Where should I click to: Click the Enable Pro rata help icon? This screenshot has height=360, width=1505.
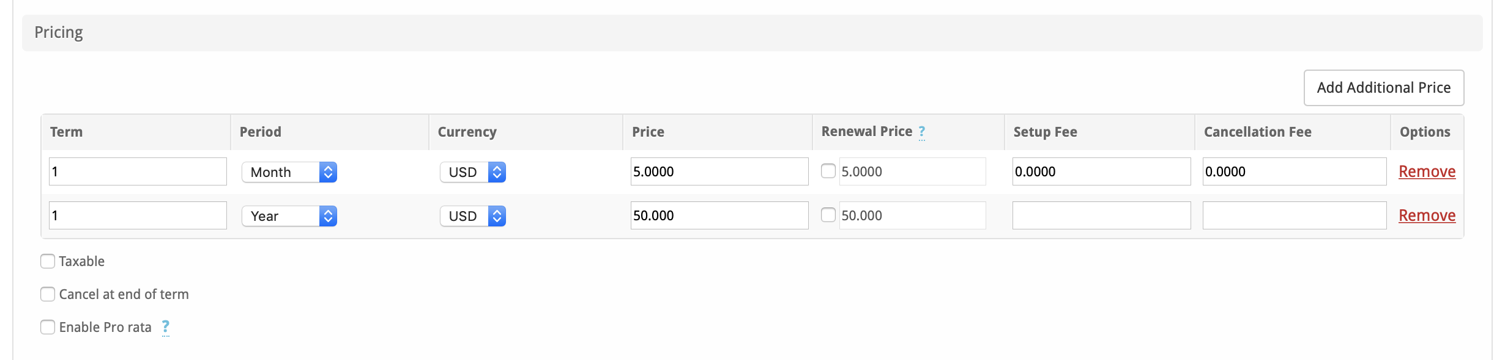tap(165, 327)
